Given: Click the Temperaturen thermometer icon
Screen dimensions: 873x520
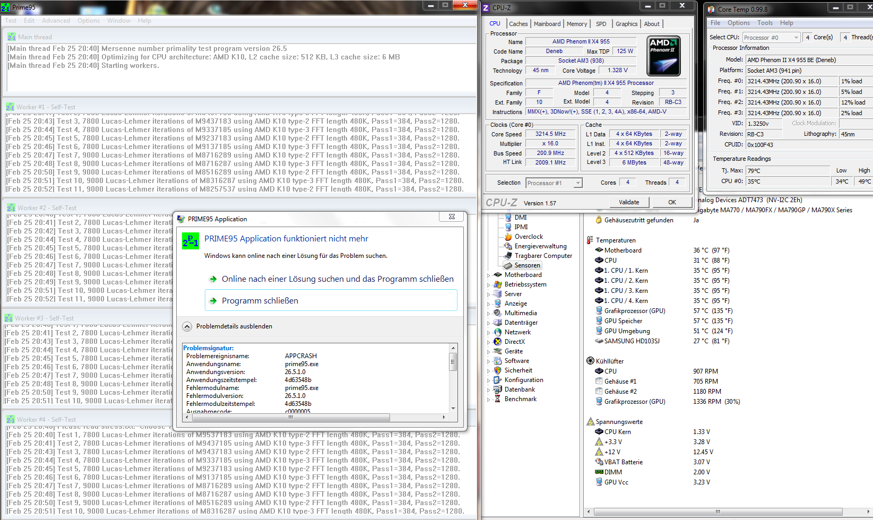Looking at the screenshot, I should tap(590, 240).
